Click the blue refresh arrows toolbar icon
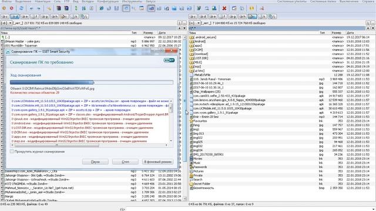 [21, 8]
